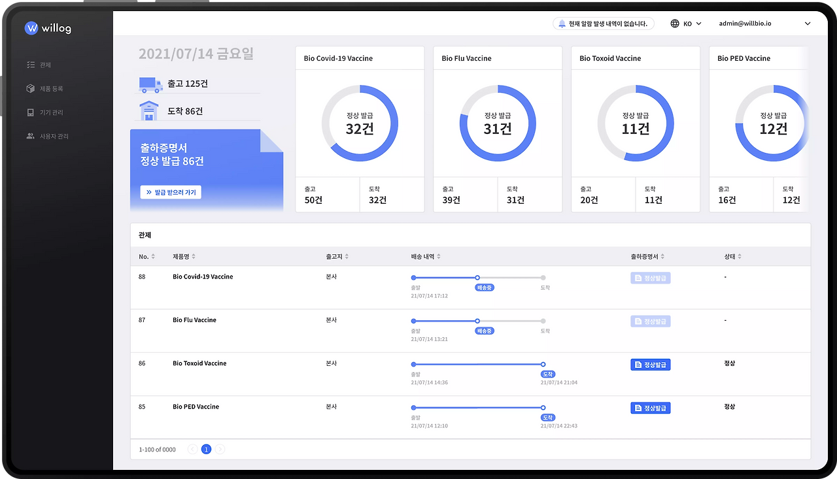
Task: Click the 발급 받으러 가기 button
Action: (x=171, y=192)
